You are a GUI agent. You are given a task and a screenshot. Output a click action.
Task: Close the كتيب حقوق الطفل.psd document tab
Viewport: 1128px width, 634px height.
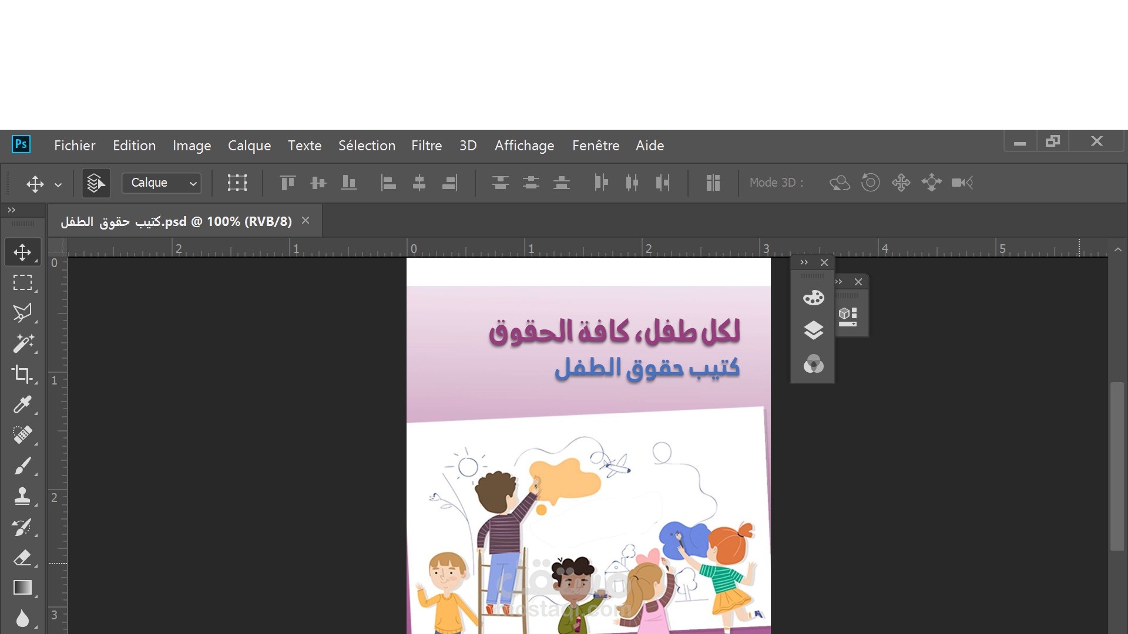(305, 221)
